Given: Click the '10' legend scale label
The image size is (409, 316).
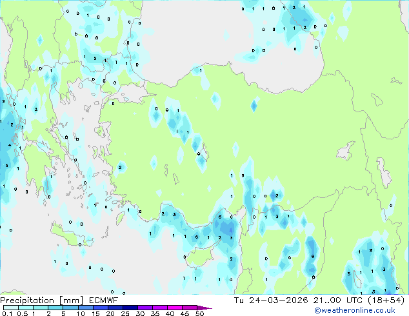Looking at the screenshot, I should coord(81,313).
